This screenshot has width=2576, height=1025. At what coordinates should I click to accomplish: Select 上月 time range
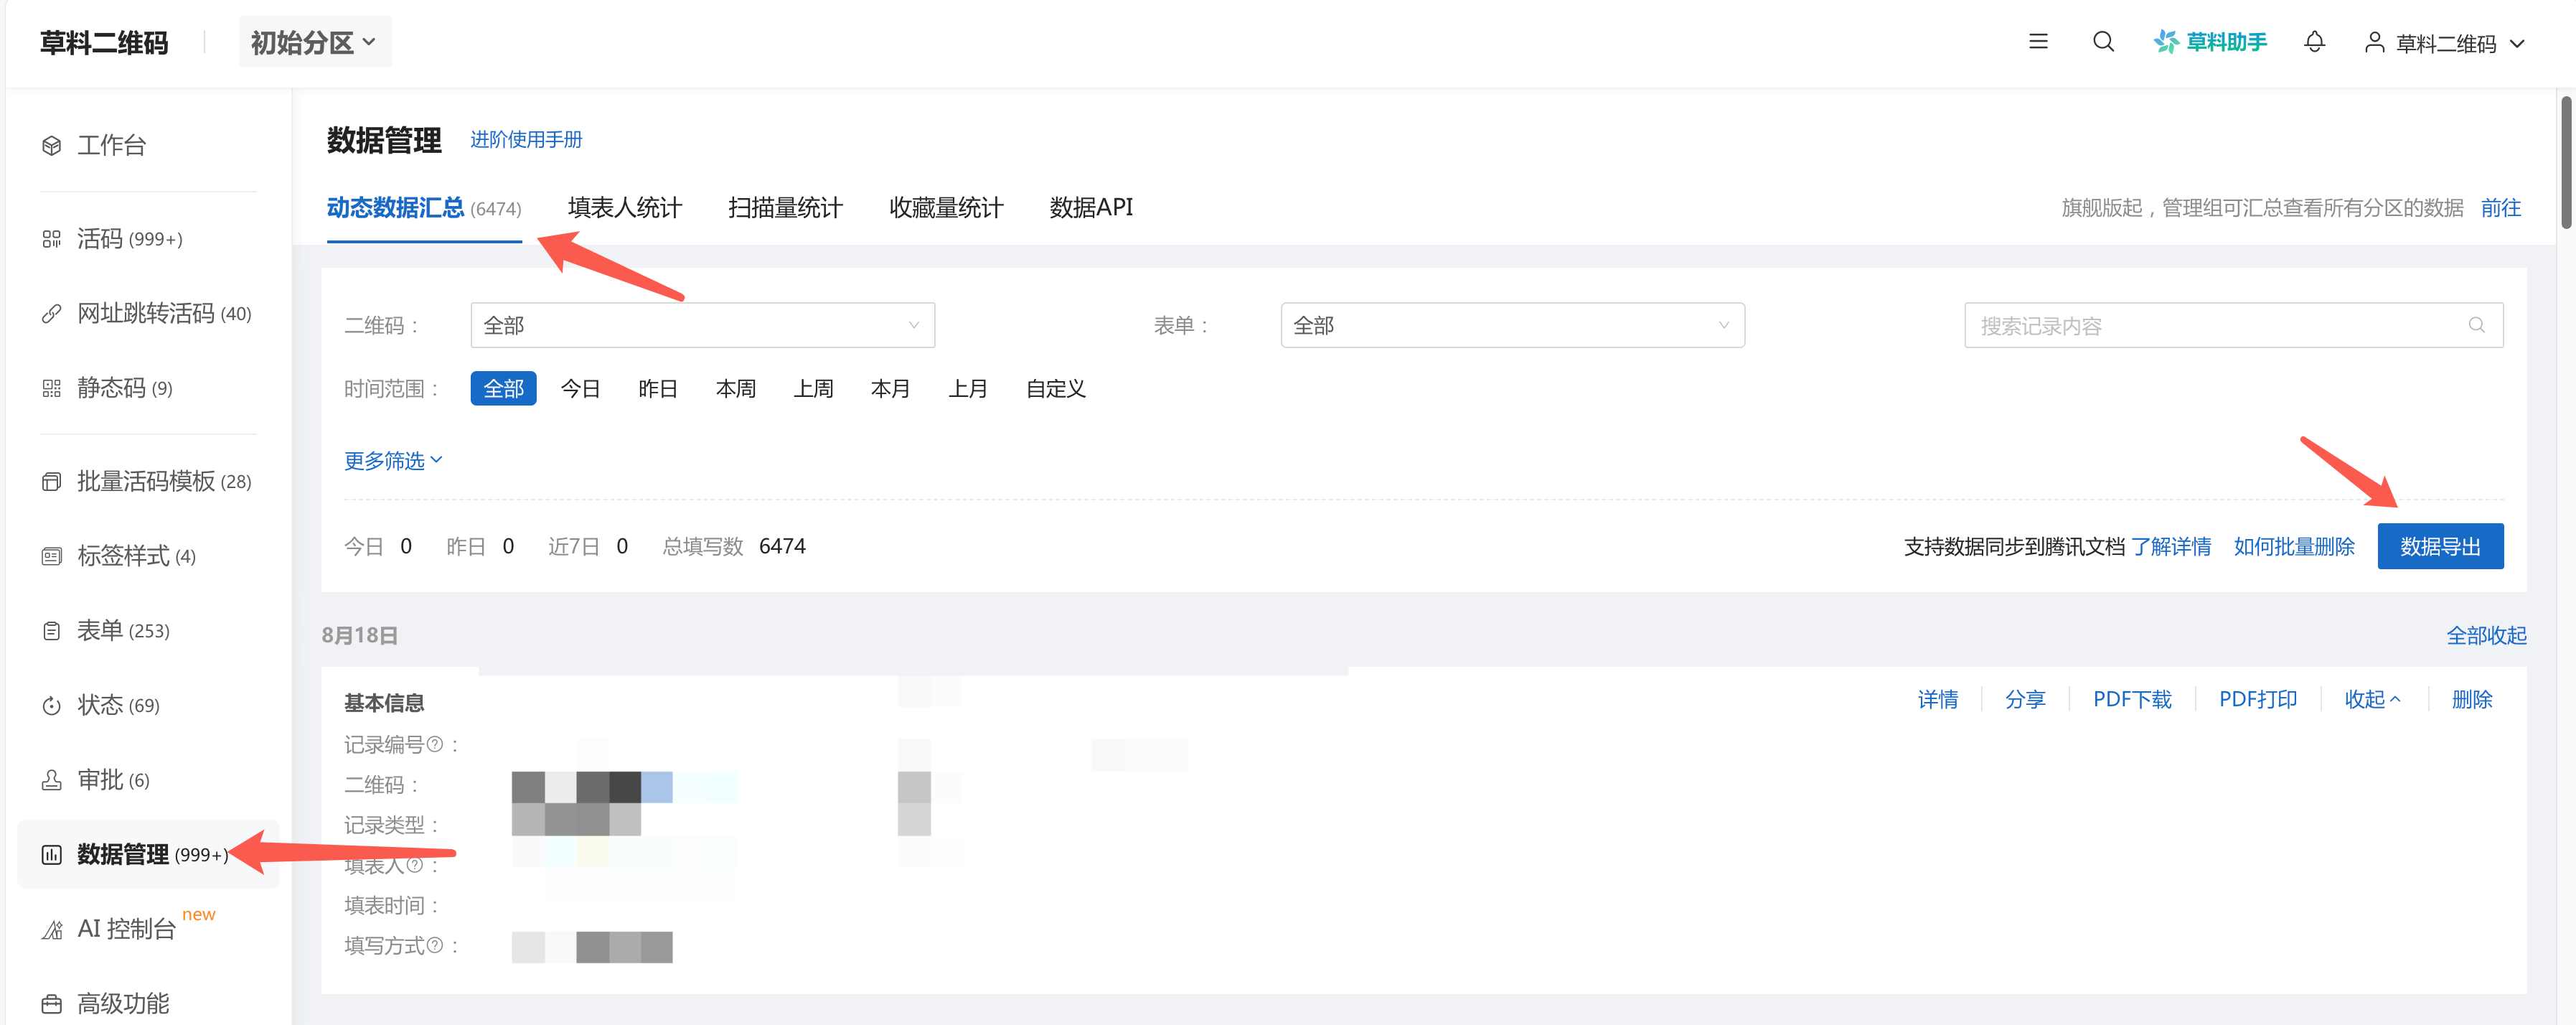(968, 388)
